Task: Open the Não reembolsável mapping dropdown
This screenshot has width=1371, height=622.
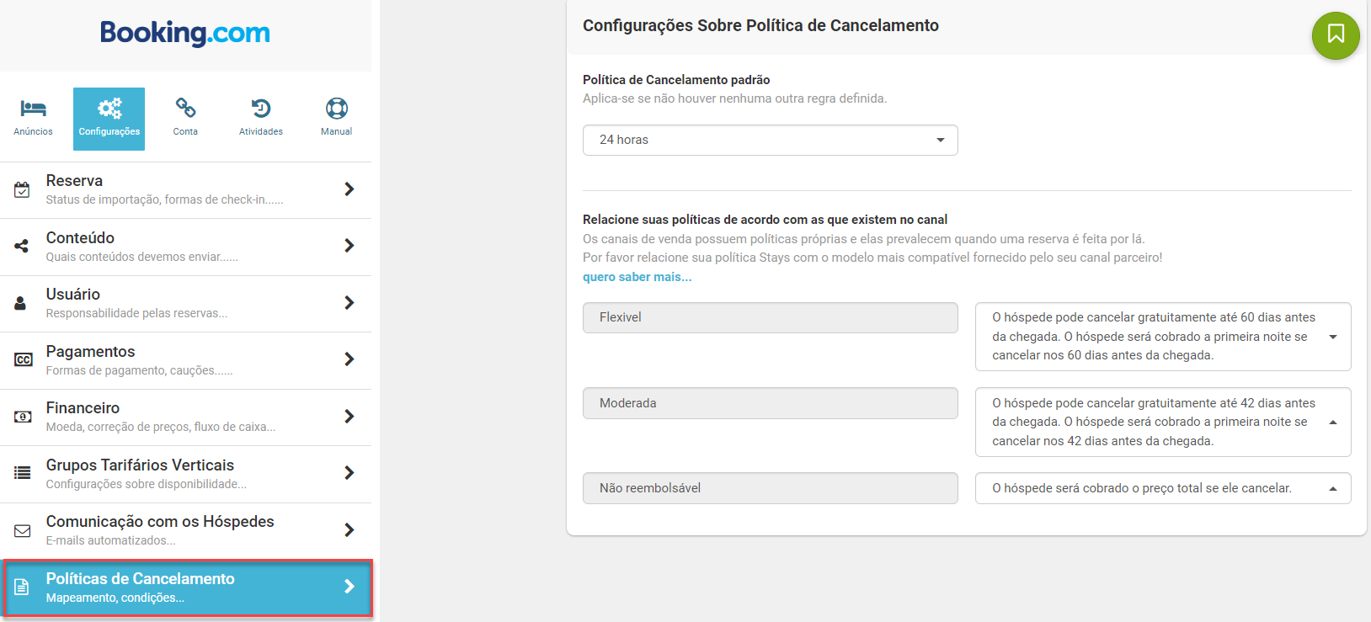Action: [1162, 488]
